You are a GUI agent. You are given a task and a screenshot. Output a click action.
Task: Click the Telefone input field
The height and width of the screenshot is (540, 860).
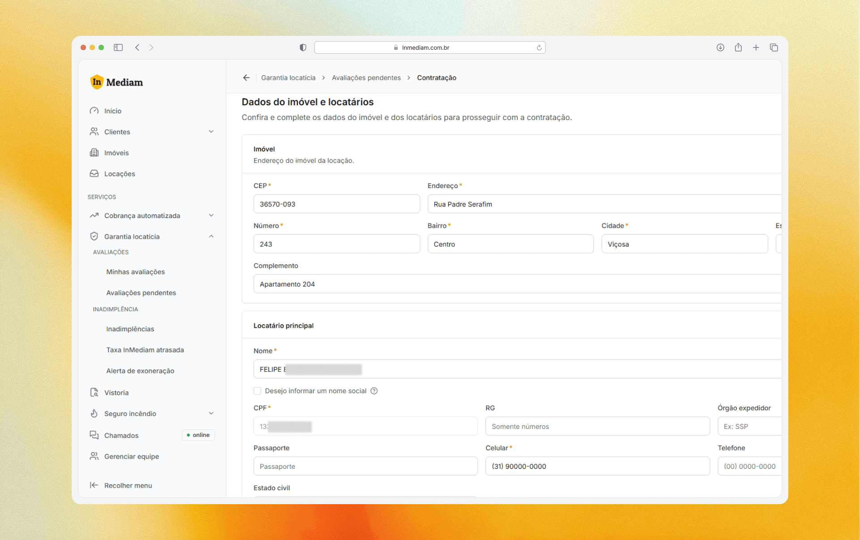pyautogui.click(x=750, y=466)
